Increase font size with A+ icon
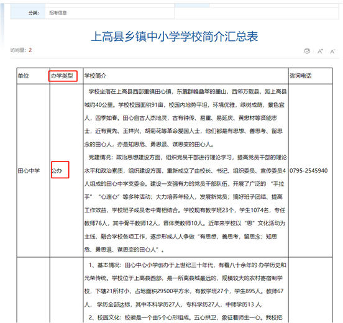The image size is (343, 323). tap(320, 52)
